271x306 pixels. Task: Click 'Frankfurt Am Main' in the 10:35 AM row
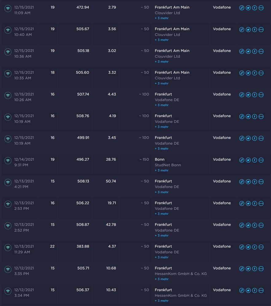(x=172, y=73)
